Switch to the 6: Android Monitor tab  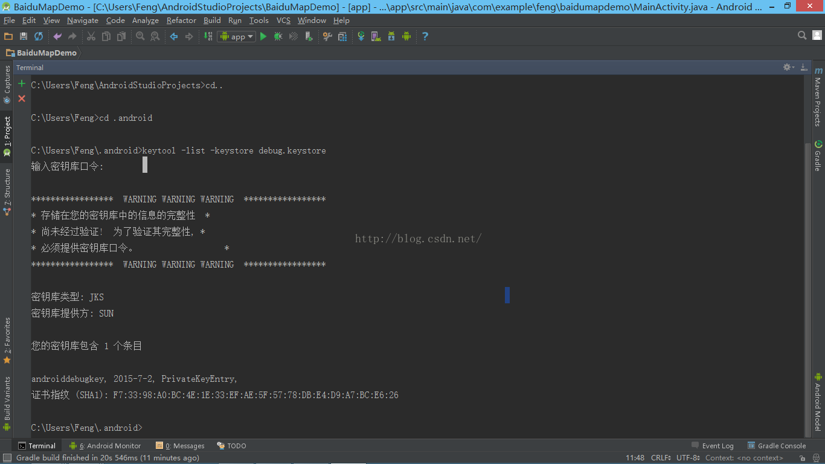105,446
